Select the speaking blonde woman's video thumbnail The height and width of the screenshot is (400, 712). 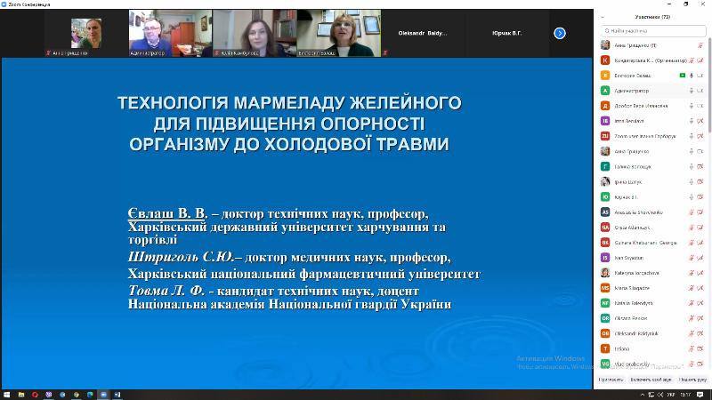tap(339, 33)
